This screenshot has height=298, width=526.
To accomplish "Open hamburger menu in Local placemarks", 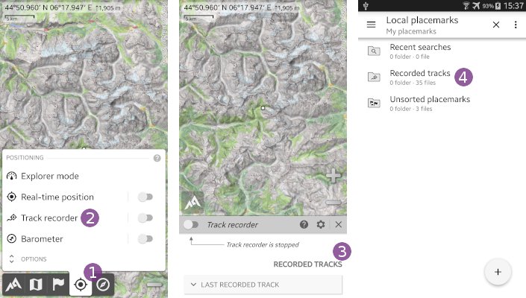I will pyautogui.click(x=371, y=25).
